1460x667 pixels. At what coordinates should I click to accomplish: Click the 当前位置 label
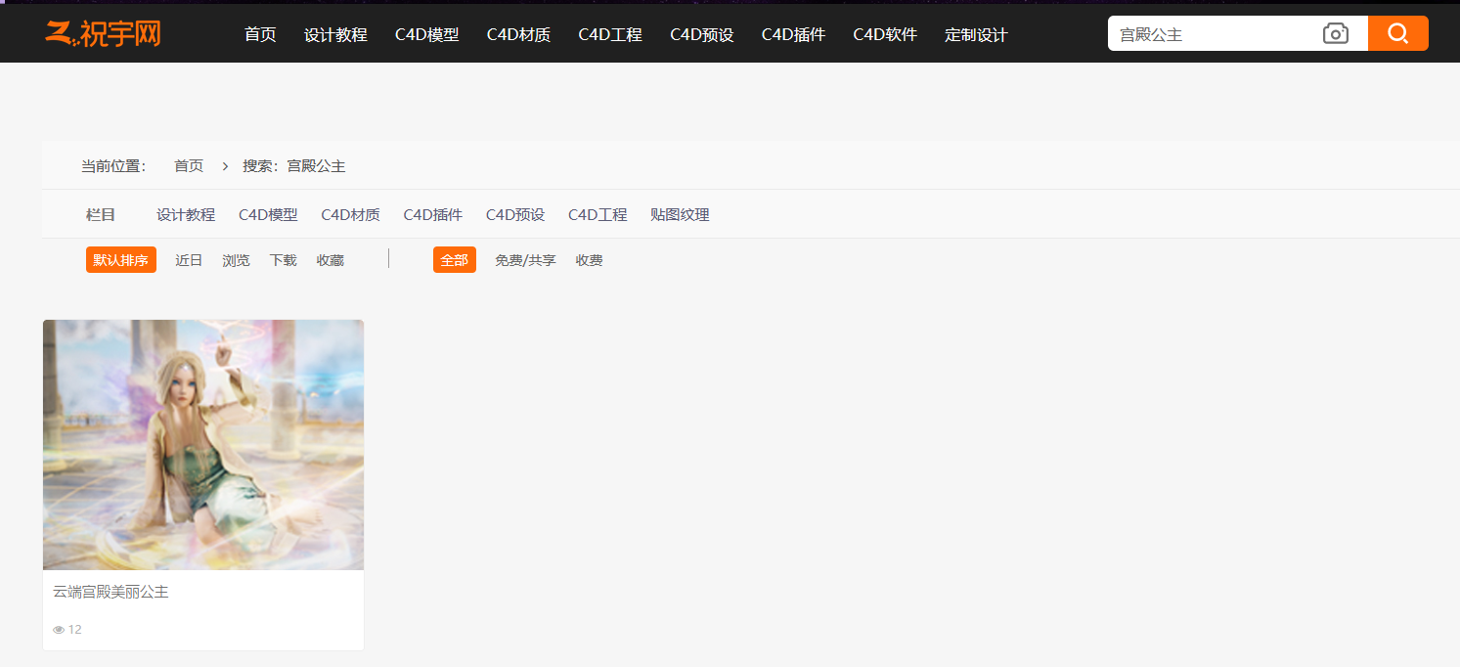click(113, 166)
